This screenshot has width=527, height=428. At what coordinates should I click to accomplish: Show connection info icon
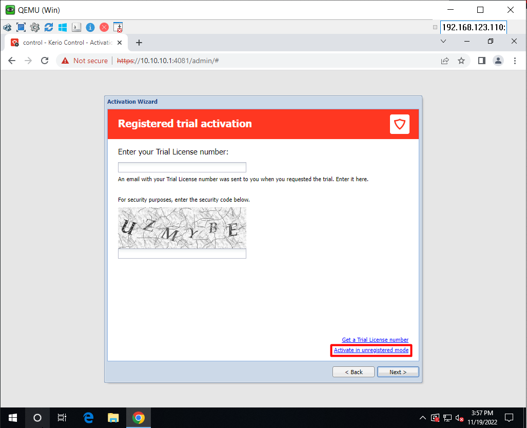tap(90, 27)
